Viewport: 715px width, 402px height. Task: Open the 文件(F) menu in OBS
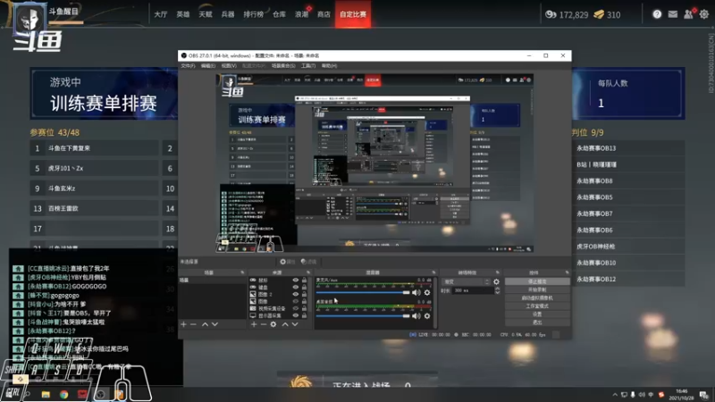tap(188, 65)
